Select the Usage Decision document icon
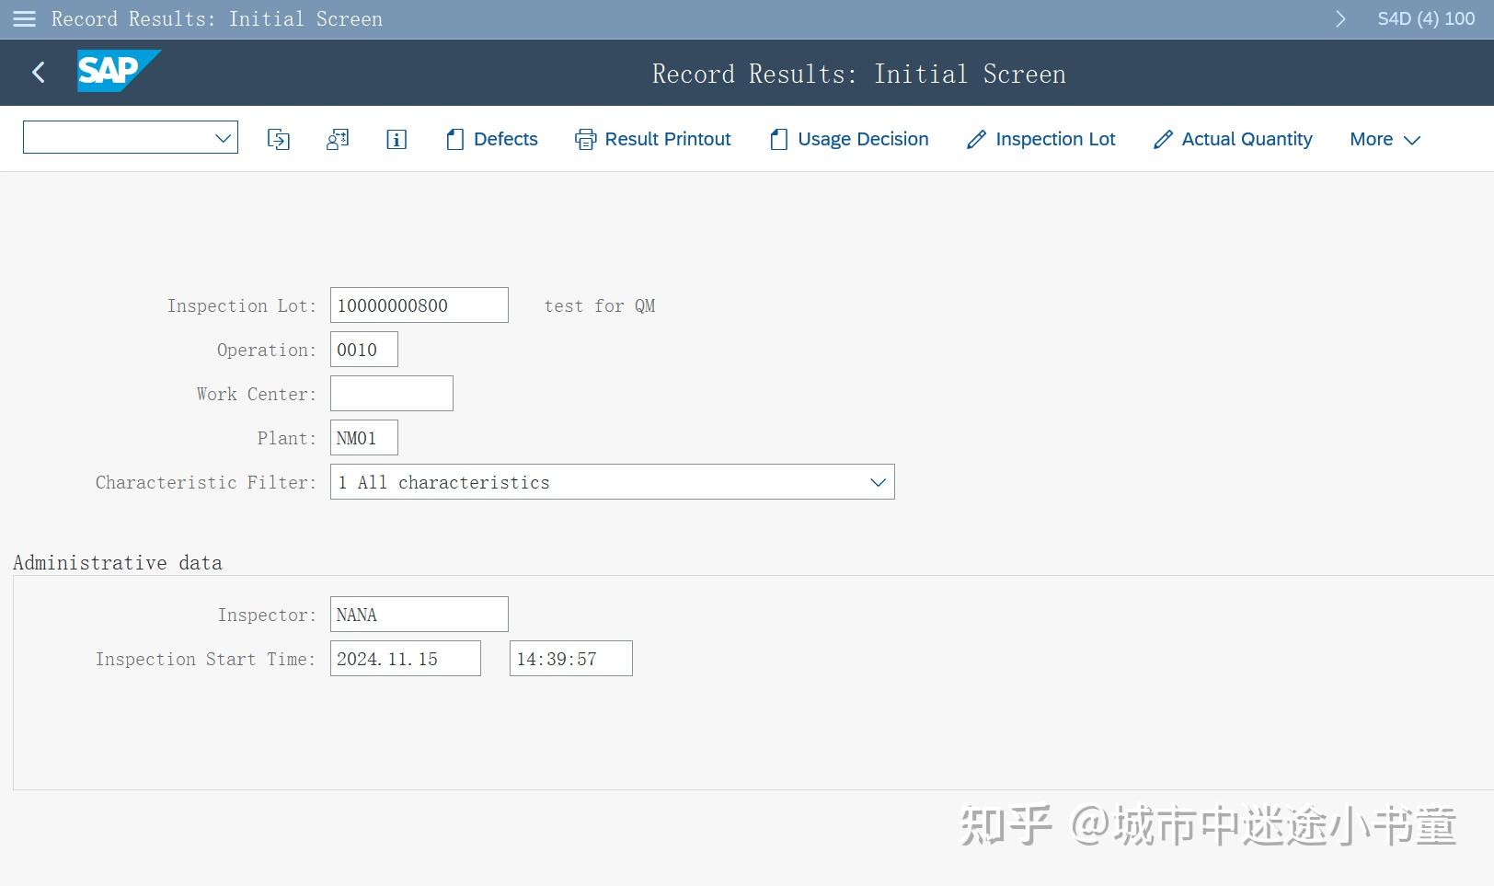Image resolution: width=1494 pixels, height=886 pixels. 778,139
